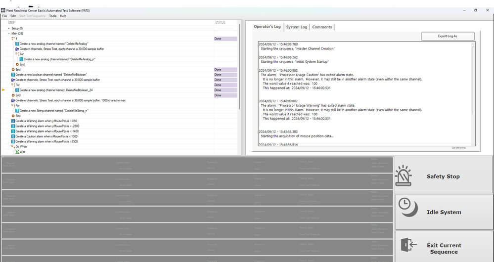494x262 pixels.
Task: Open the Edit menu
Action: tap(13, 16)
